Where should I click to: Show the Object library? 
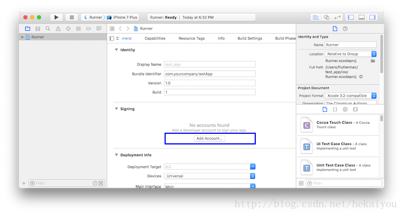pos(345,110)
